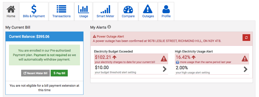This screenshot has height=97, width=259.
Task: Click the 2.00% high usage setting value
Action: pyautogui.click(x=182, y=67)
